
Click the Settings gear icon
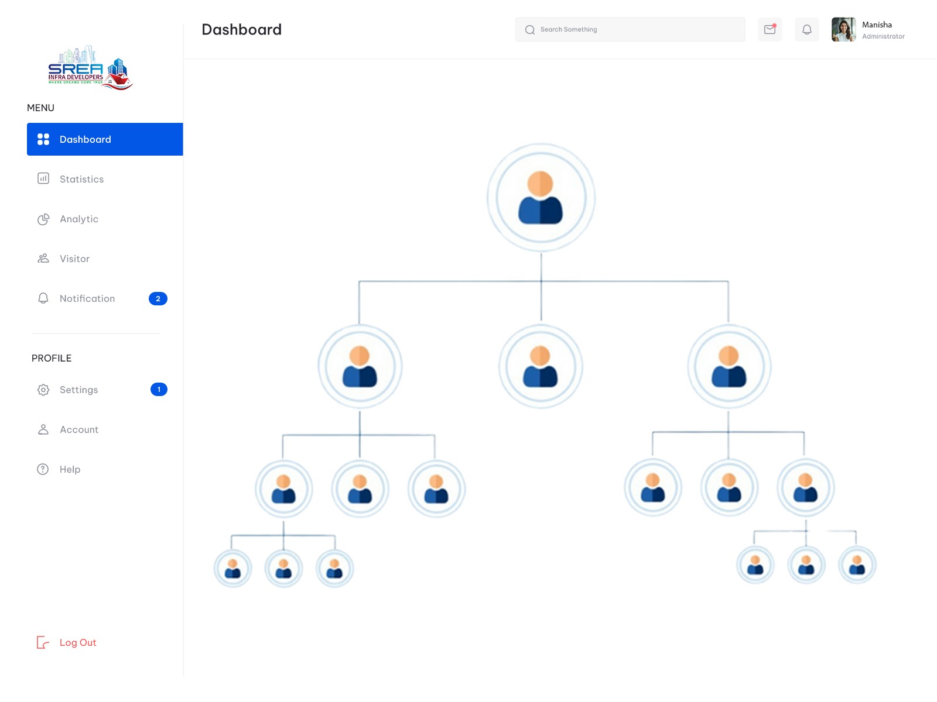click(x=43, y=390)
